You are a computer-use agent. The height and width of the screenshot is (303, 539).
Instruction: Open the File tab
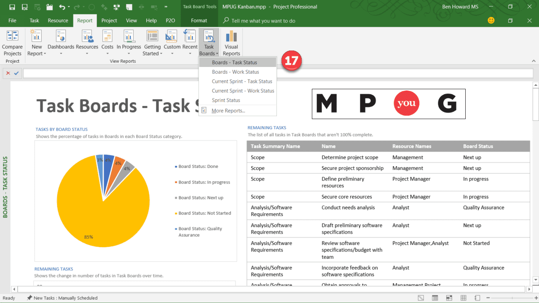12,20
